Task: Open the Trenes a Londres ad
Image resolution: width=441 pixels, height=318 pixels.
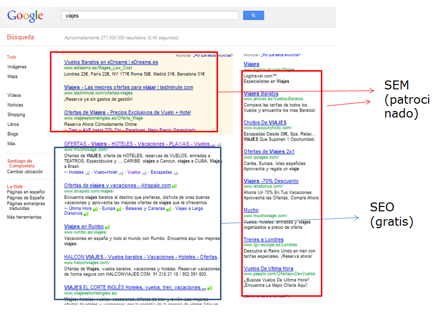Action: tap(264, 239)
